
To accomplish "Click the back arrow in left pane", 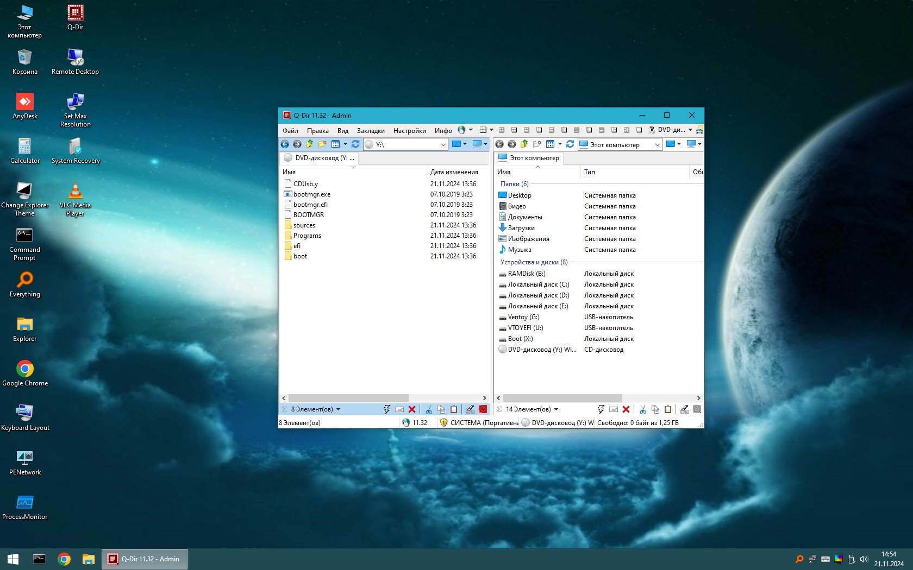I will (x=285, y=144).
